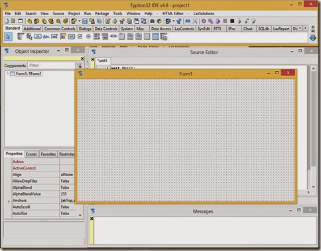Select the TFrame component icon

click(155, 36)
